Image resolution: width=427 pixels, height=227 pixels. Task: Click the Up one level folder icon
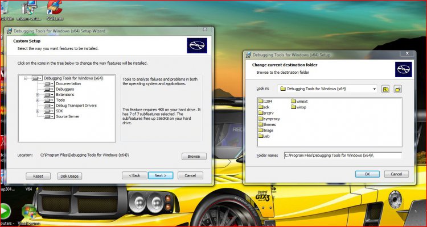pos(385,89)
